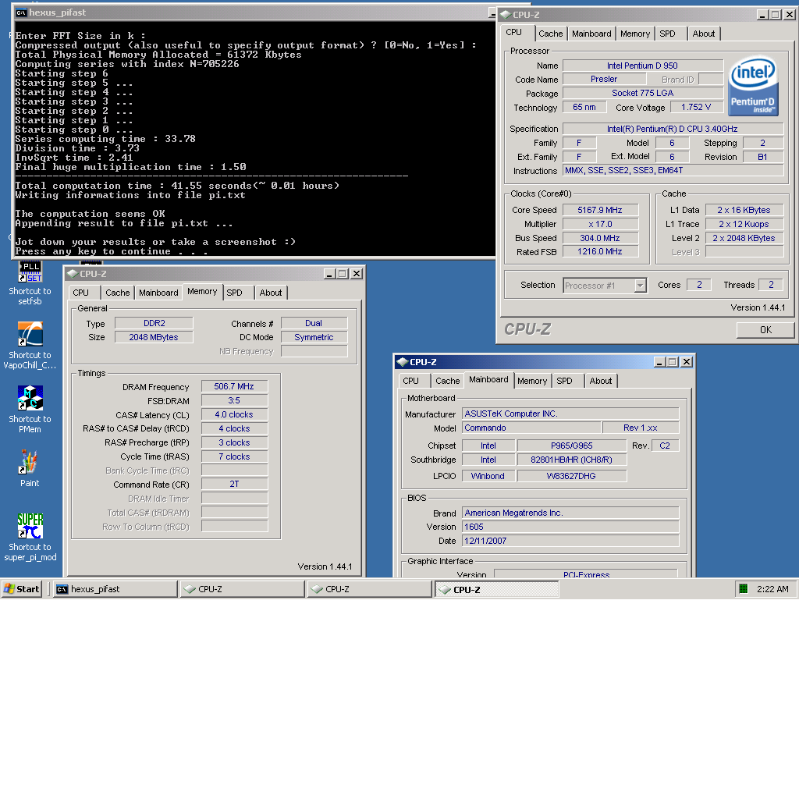799x799 pixels.
Task: Click the CPU-Z memory window title bar icon
Action: 73,274
